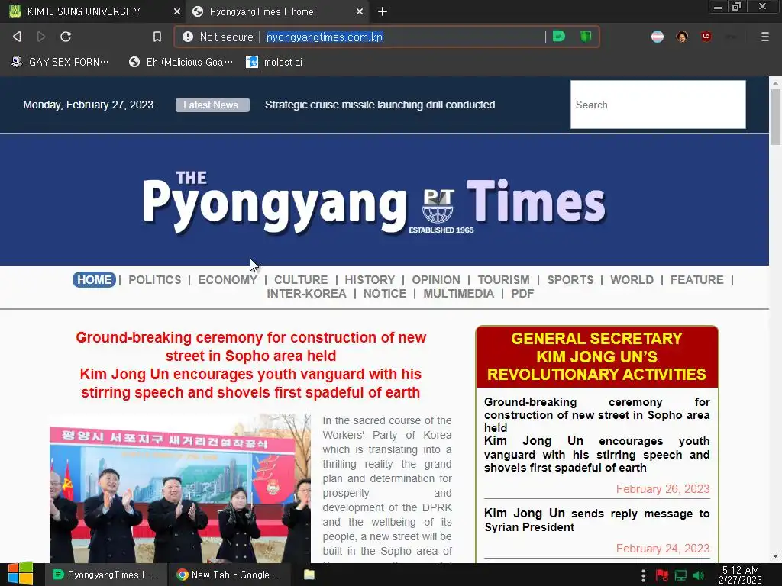Open the FEATURE section
782x586 pixels.
click(696, 279)
